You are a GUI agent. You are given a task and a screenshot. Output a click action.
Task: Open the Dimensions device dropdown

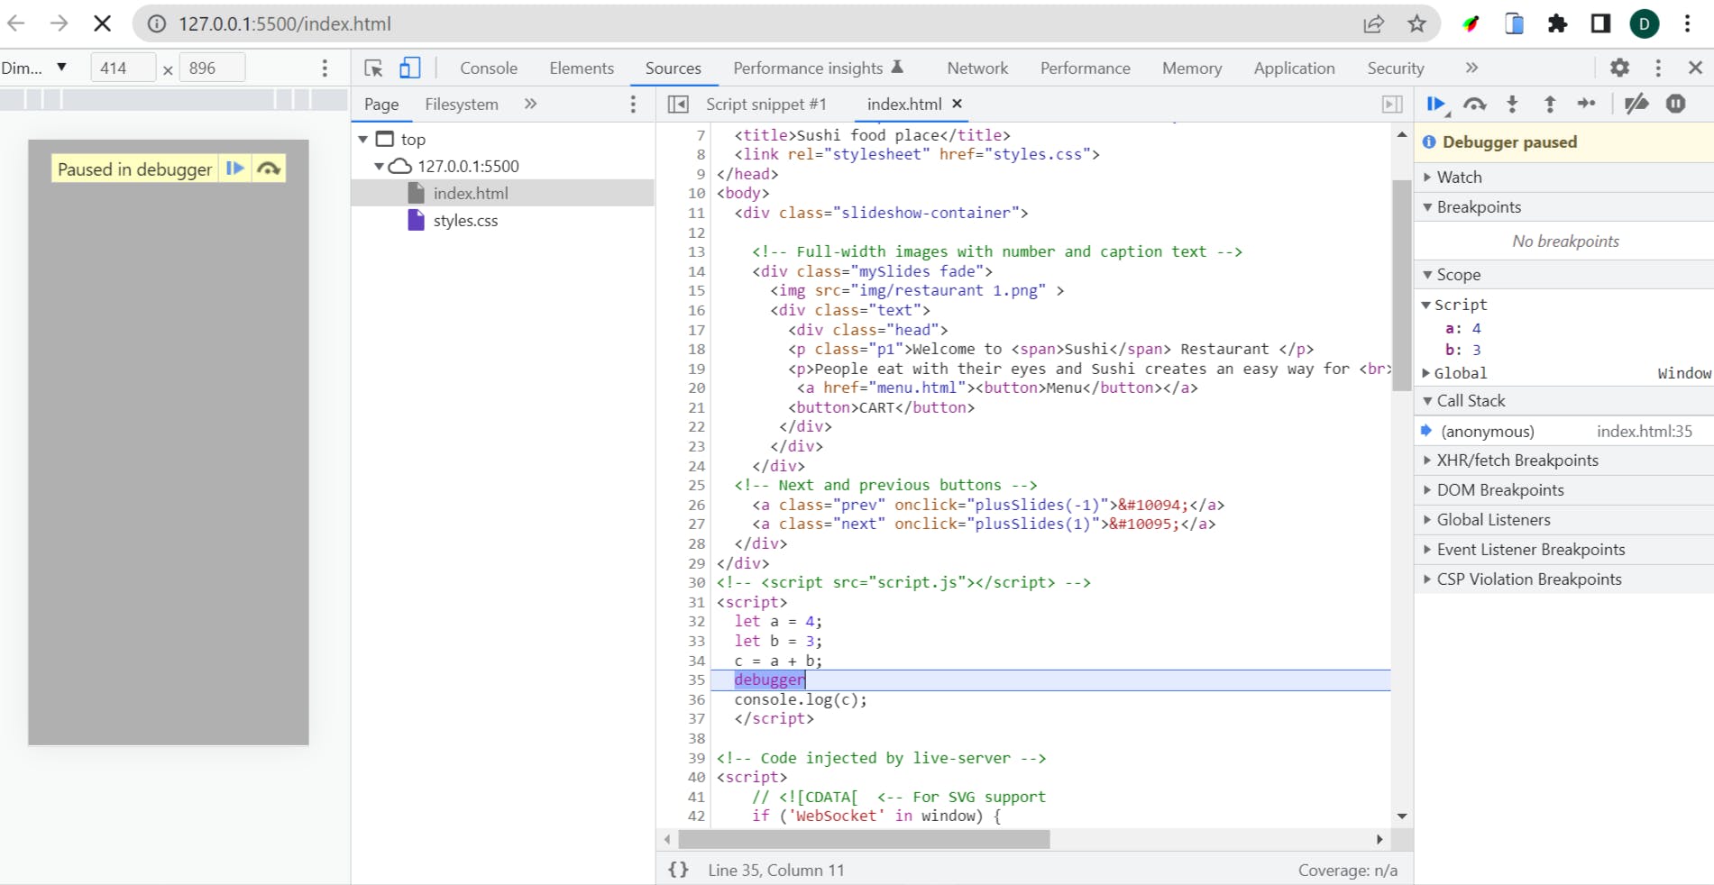pyautogui.click(x=34, y=68)
